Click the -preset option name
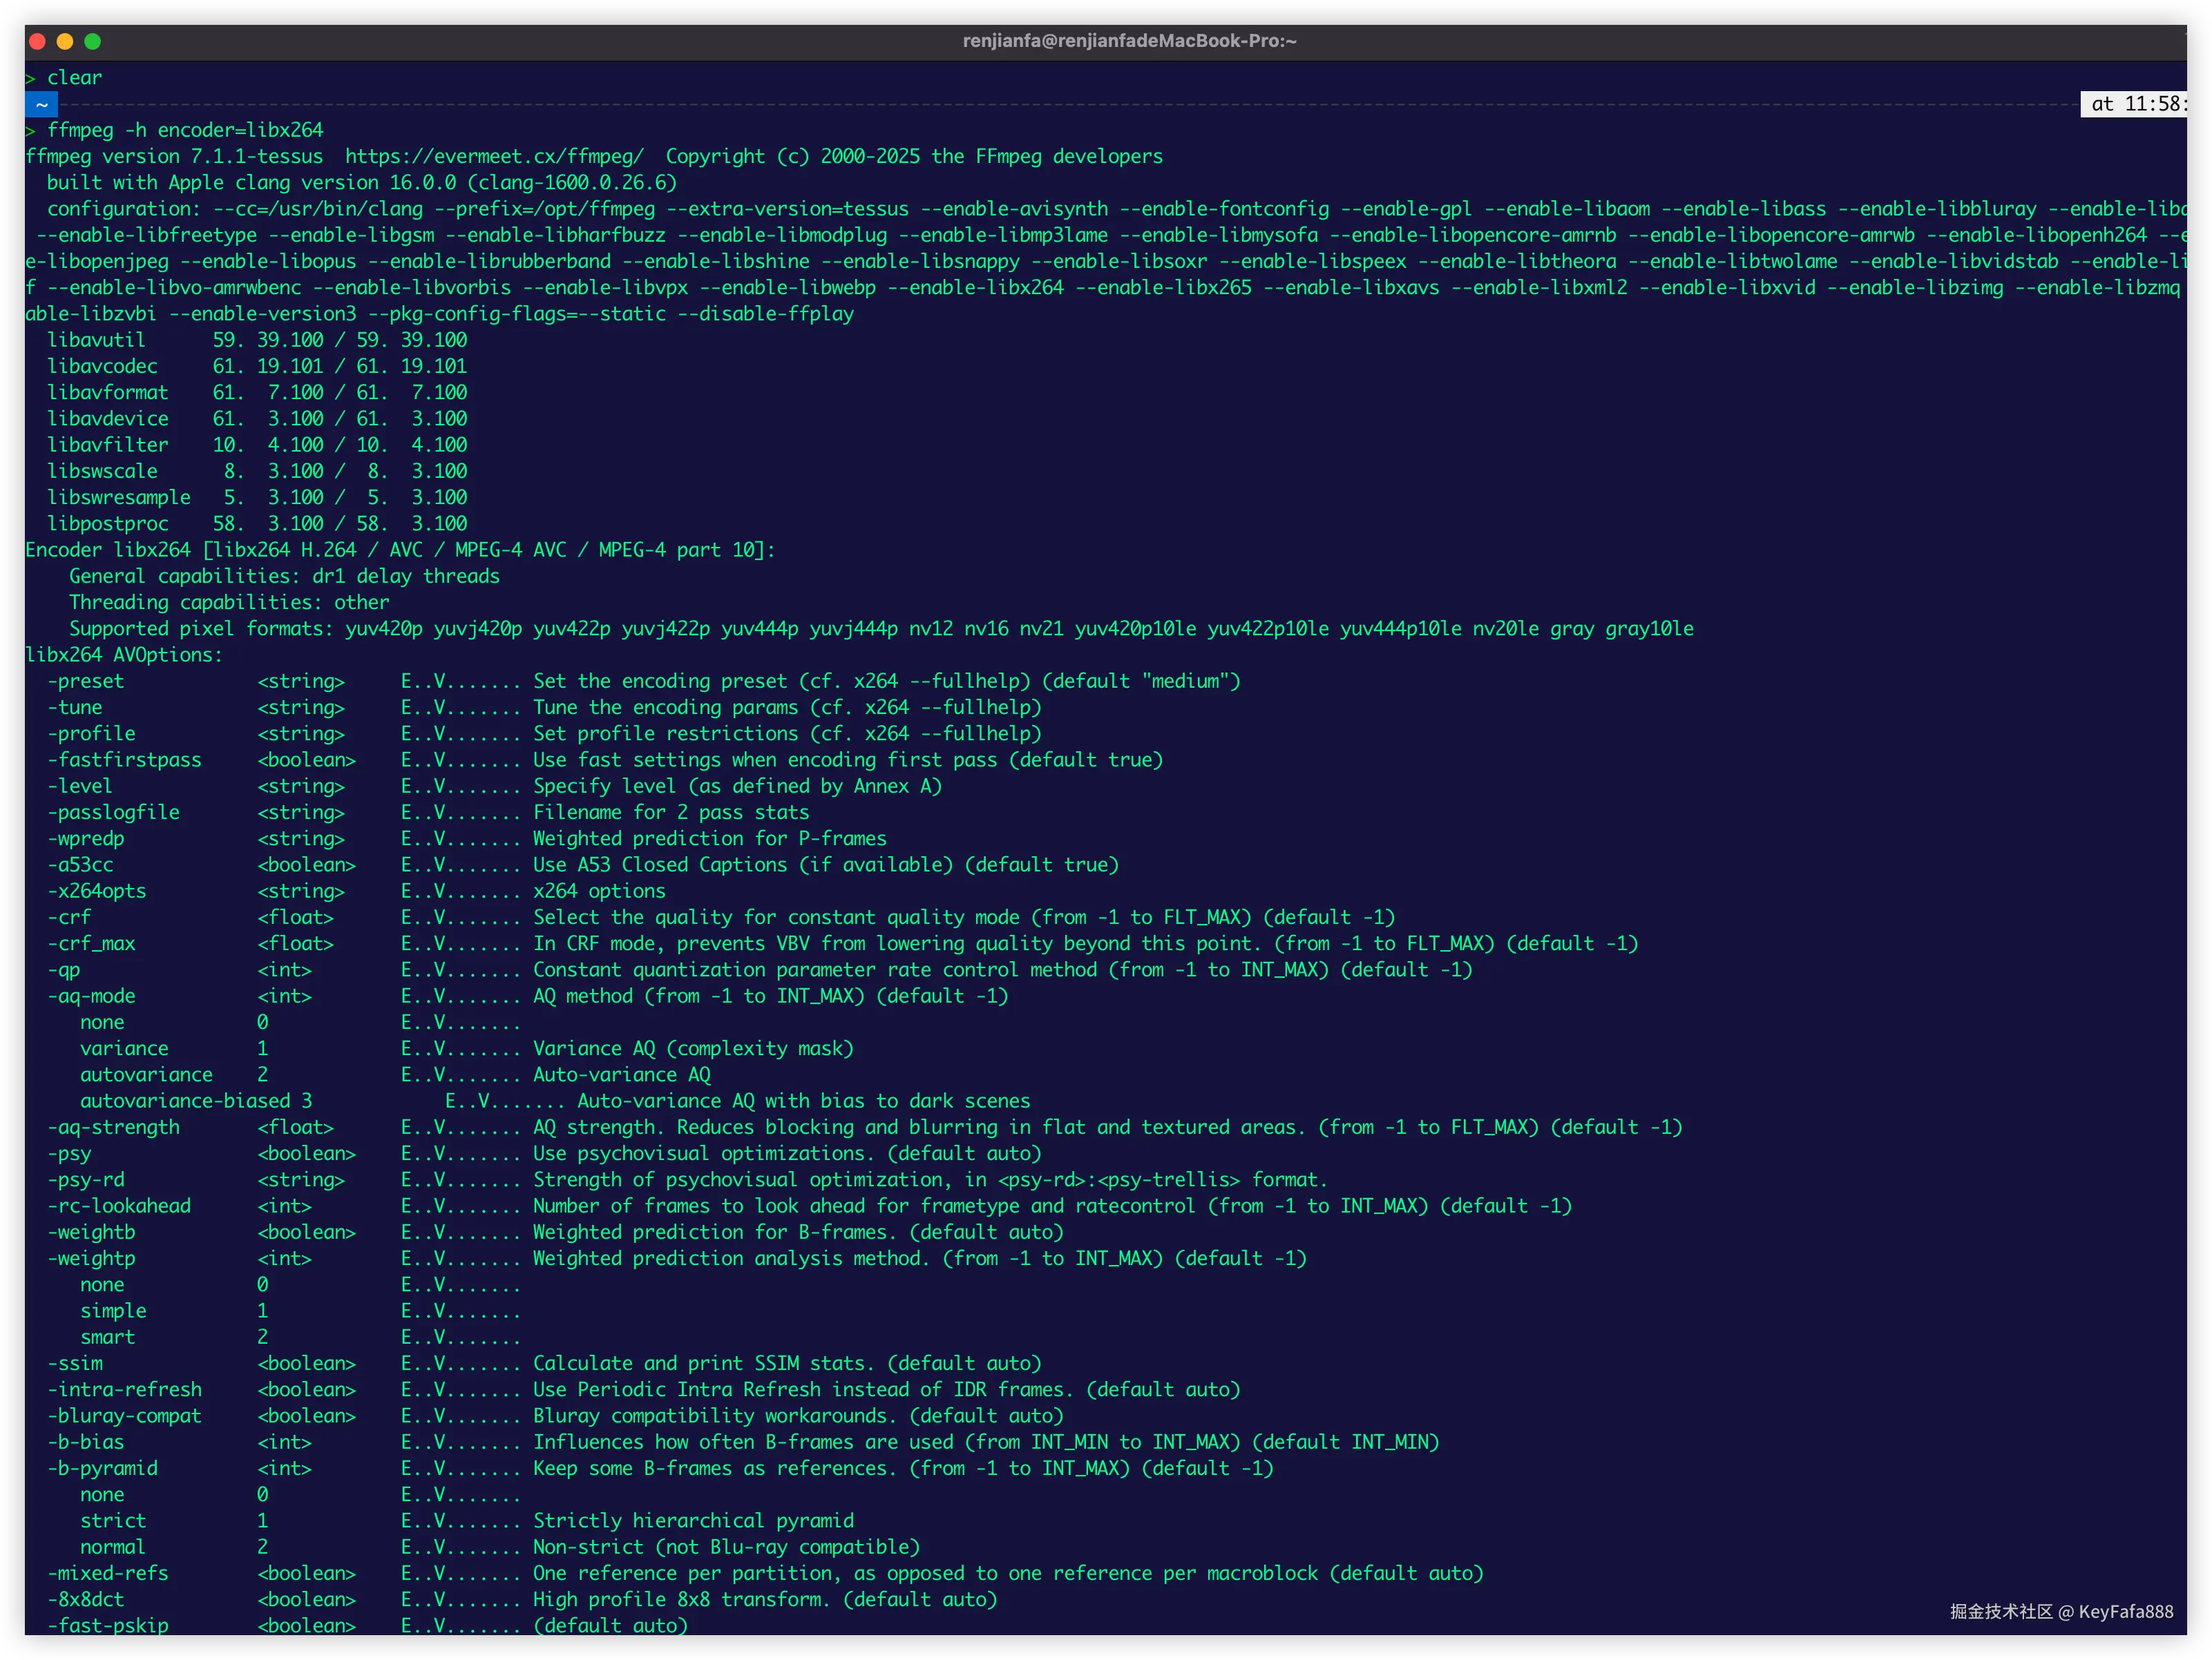2212x1660 pixels. (x=86, y=681)
